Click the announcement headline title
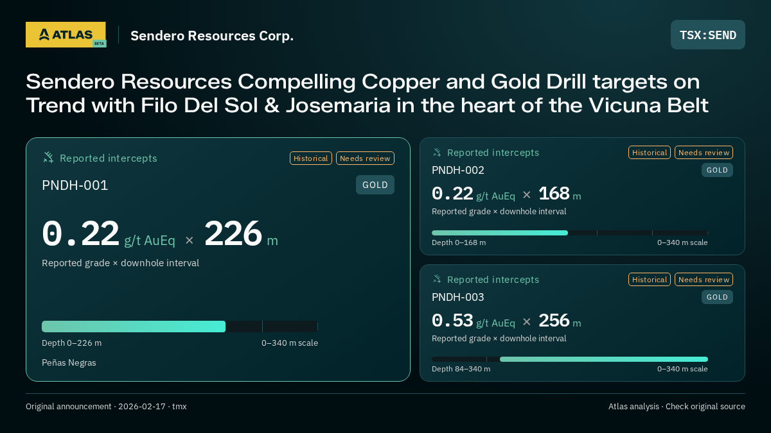Screen dimensions: 771x433 pyautogui.click(x=367, y=93)
